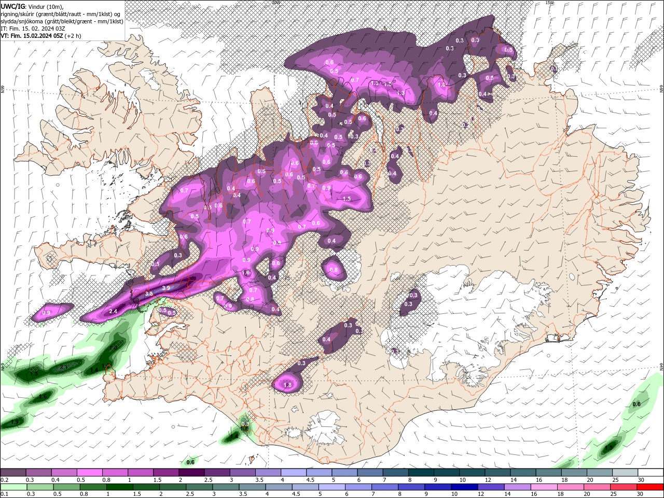
Task: Click the snow legend swatch for 0.2–0.3
Action: click(x=13, y=473)
